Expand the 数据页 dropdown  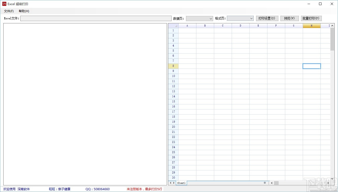pyautogui.click(x=199, y=19)
